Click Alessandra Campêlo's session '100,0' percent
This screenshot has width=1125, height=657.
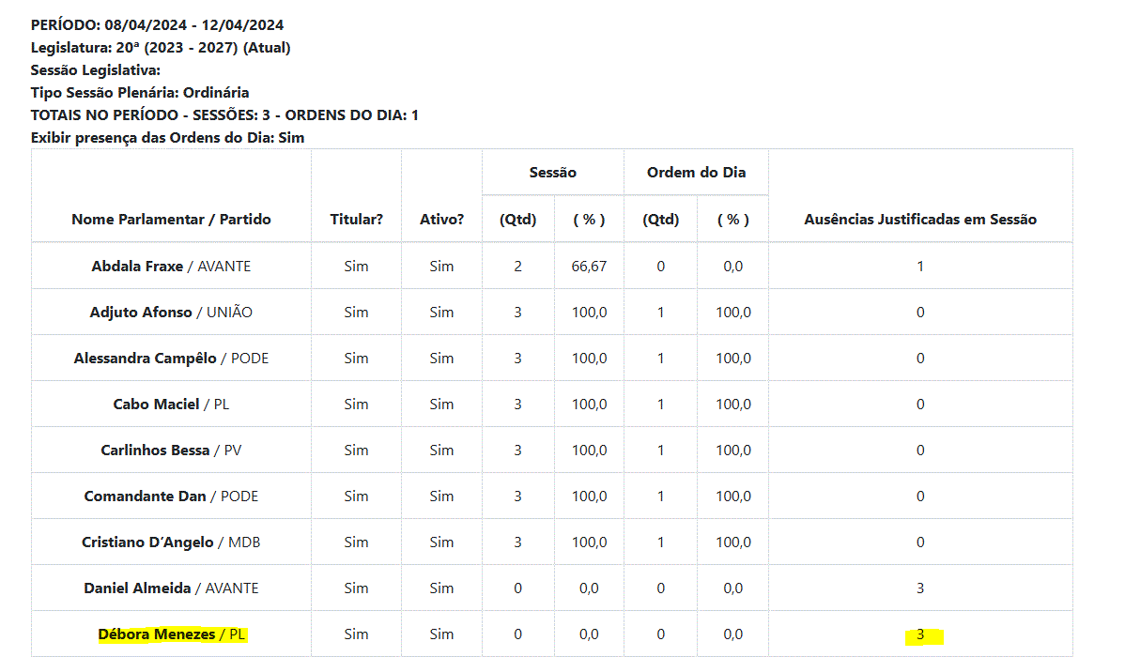click(x=589, y=358)
